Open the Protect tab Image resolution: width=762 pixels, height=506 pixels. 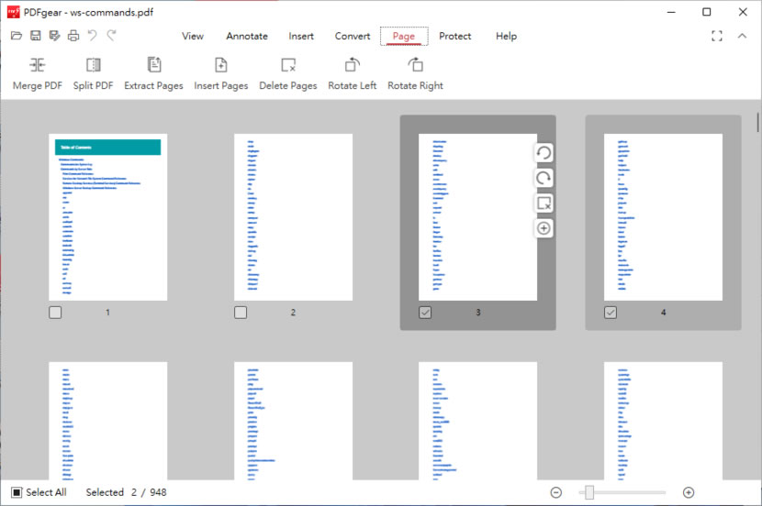(454, 36)
